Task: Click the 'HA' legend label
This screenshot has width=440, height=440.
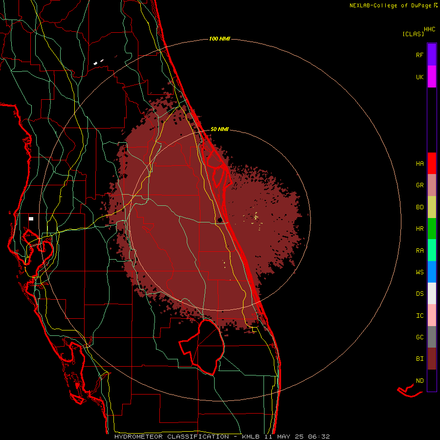Action: [x=419, y=164]
